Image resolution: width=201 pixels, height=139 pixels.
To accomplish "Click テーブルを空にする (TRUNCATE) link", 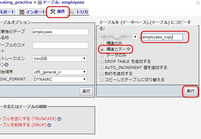I will pos(28,119).
